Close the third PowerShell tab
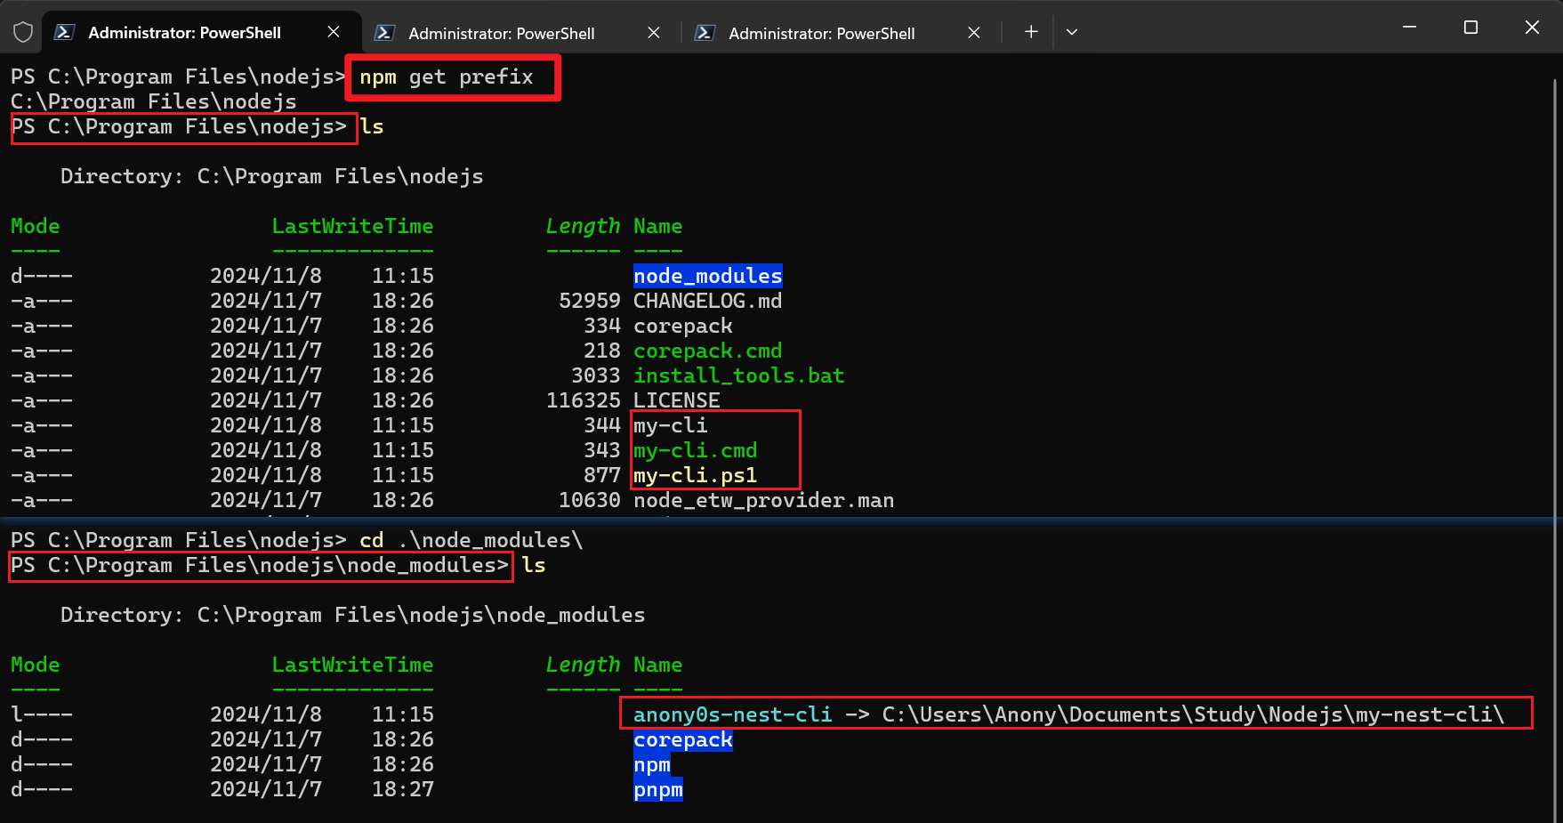The width and height of the screenshot is (1563, 823). pyautogui.click(x=974, y=33)
